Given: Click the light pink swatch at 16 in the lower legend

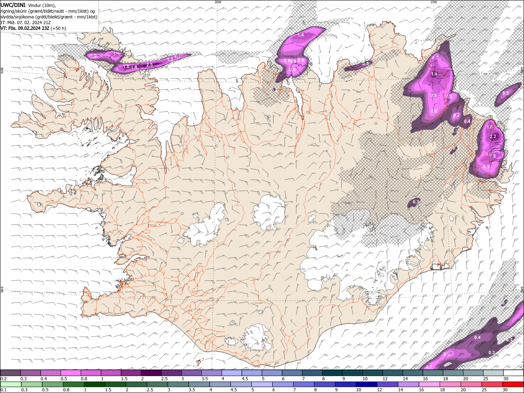Looking at the screenshot, I should (x=429, y=384).
